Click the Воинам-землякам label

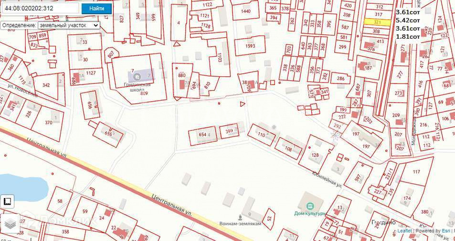pos(240,224)
